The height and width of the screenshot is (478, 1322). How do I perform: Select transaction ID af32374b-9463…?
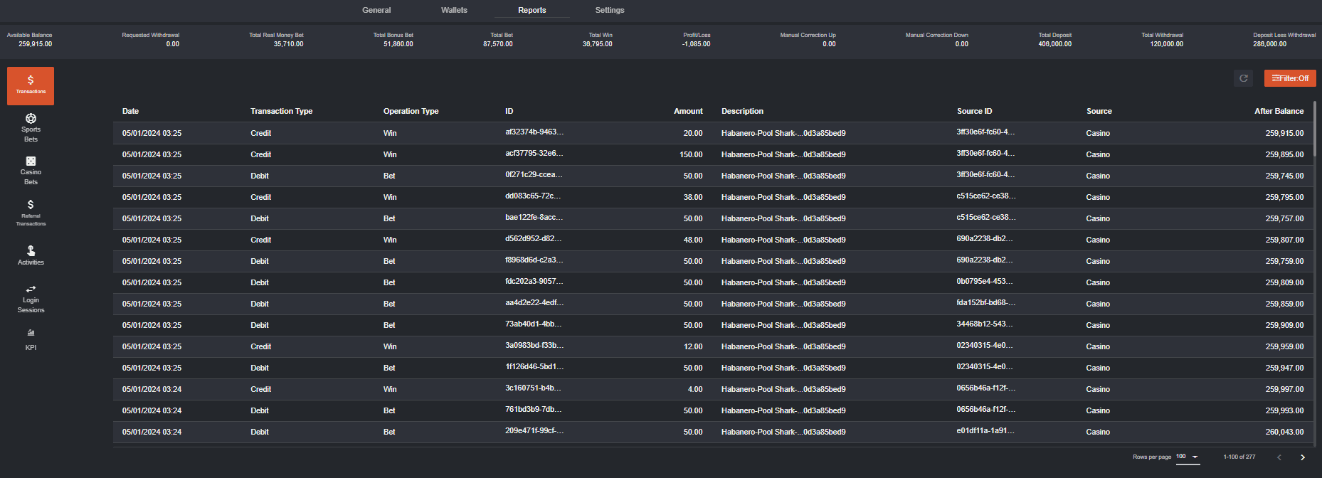(x=534, y=132)
